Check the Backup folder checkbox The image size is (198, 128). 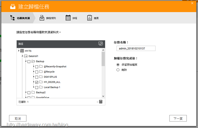[x=29, y=62]
